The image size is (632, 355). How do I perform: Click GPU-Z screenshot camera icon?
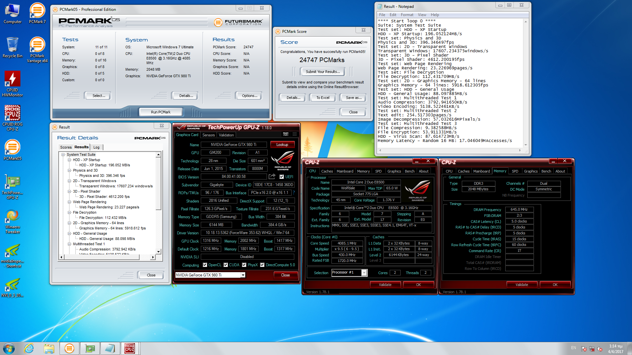pos(286,134)
